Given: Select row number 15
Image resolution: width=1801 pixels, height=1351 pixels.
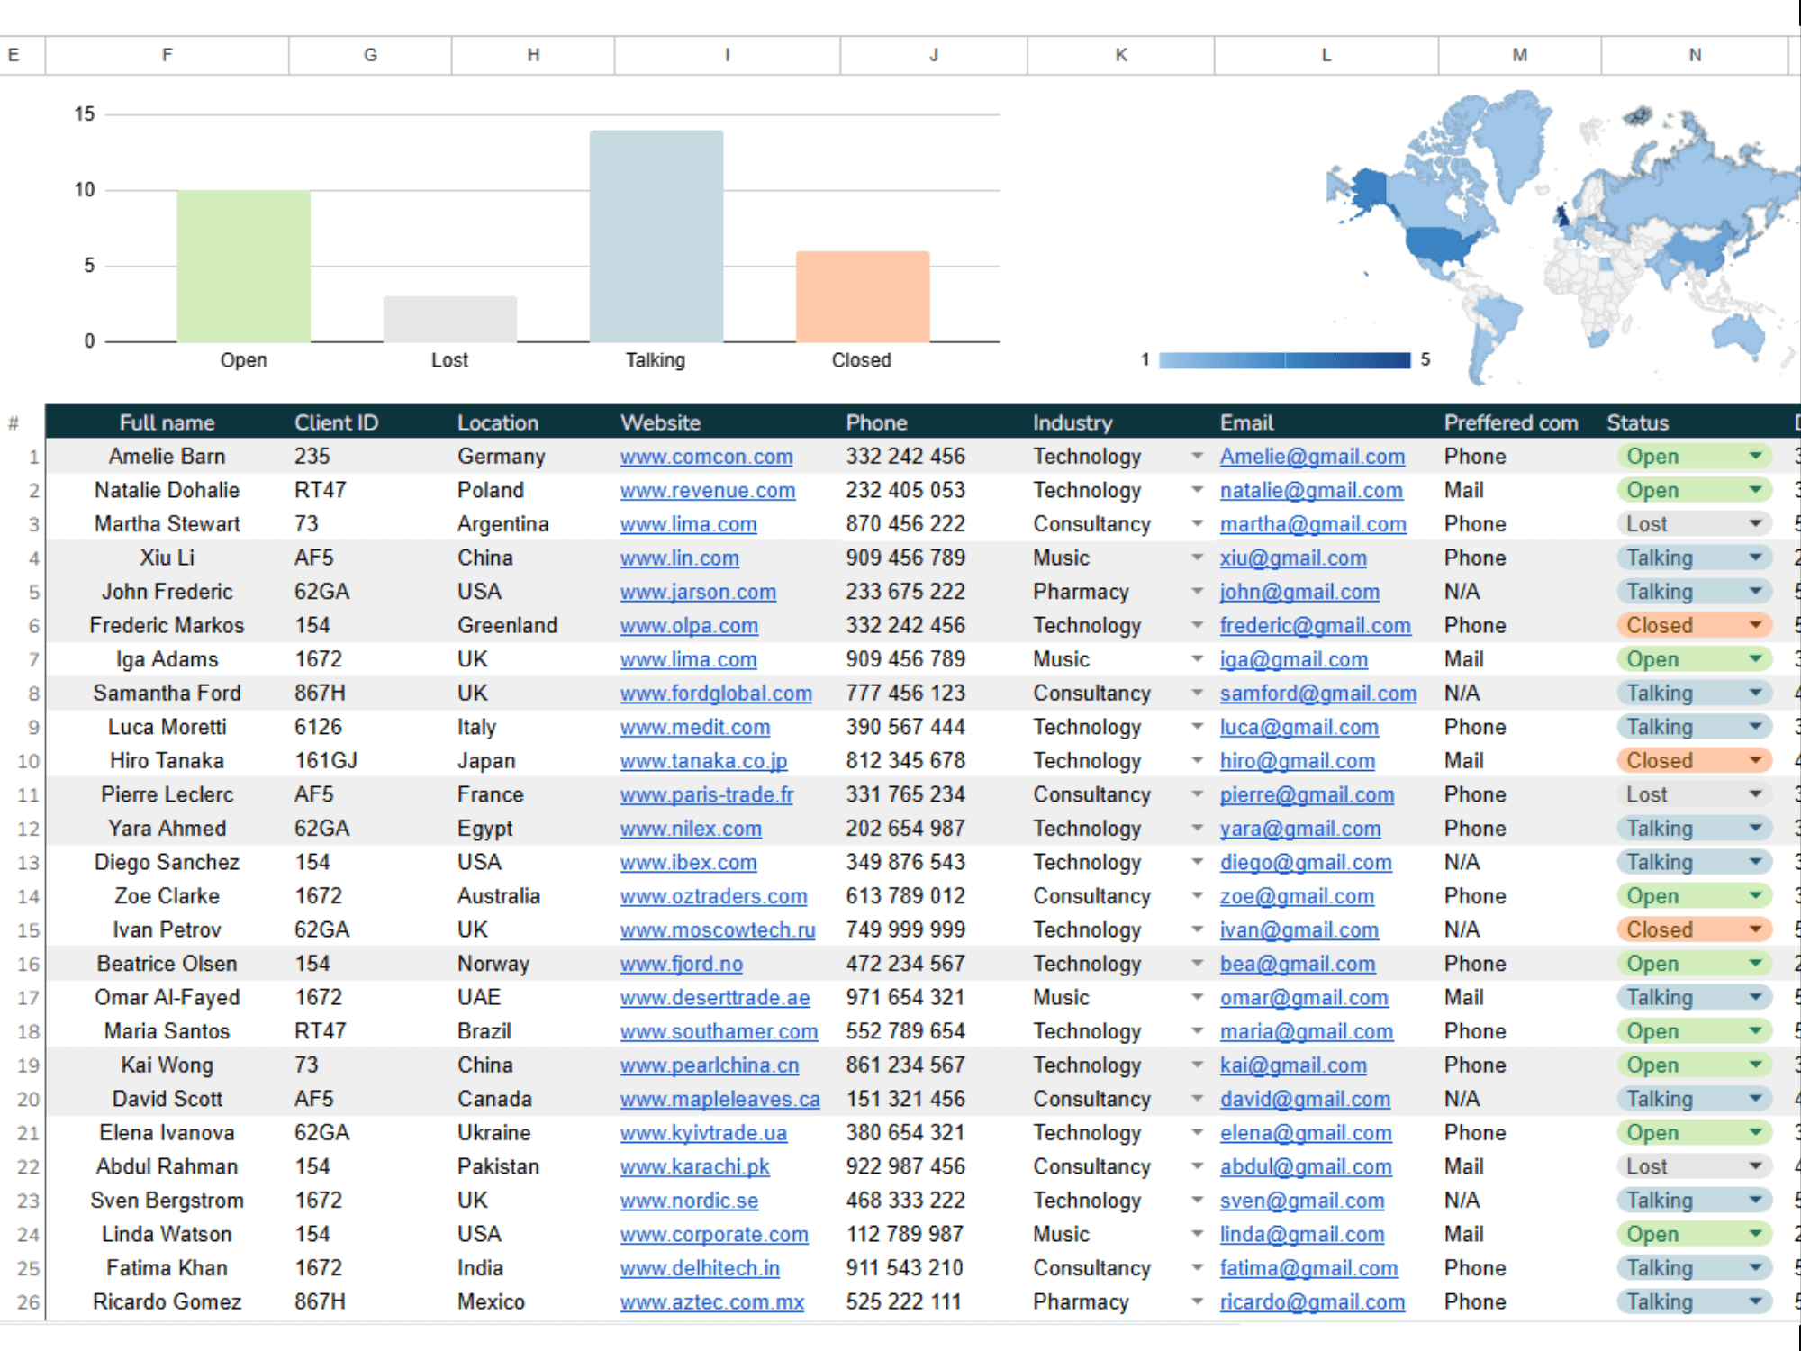Looking at the screenshot, I should pyautogui.click(x=28, y=930).
